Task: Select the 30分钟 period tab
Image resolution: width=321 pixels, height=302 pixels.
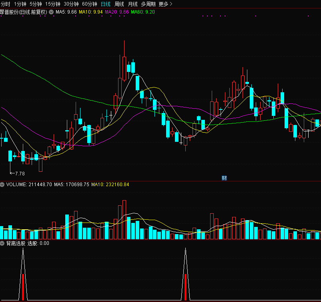Action: click(x=71, y=4)
